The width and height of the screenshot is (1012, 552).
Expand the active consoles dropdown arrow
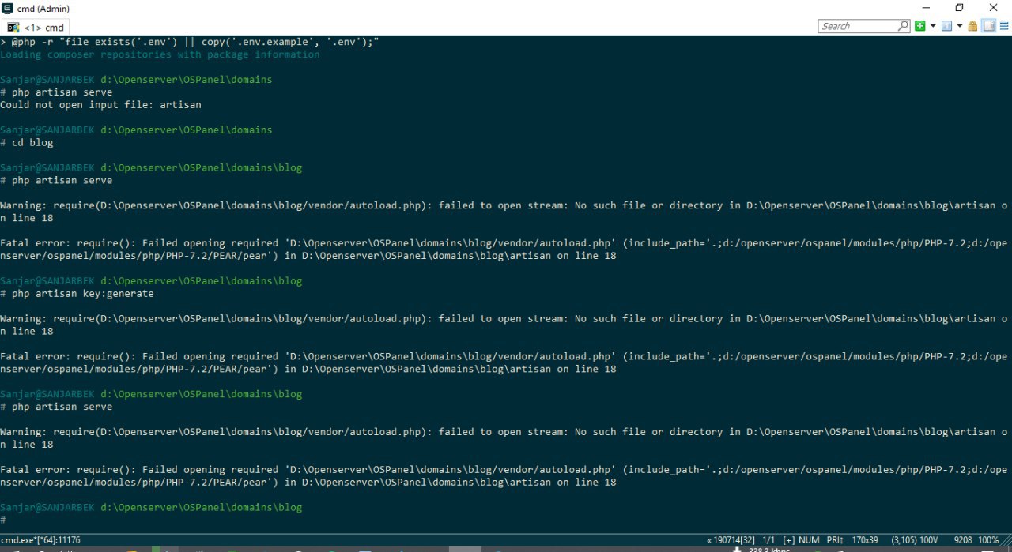point(960,26)
